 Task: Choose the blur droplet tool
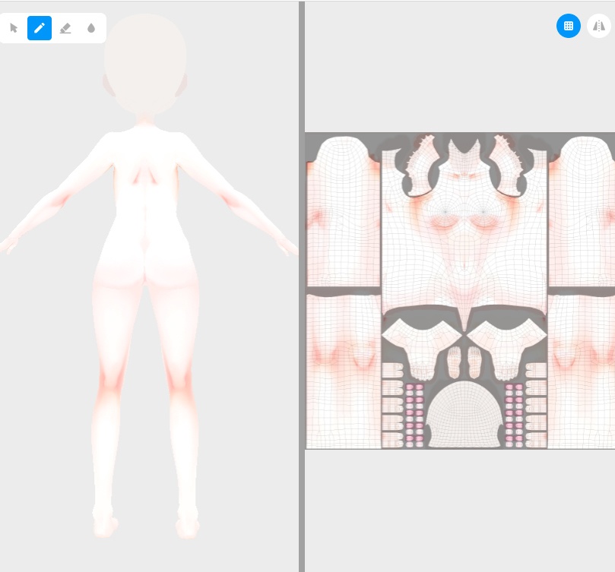(x=90, y=28)
